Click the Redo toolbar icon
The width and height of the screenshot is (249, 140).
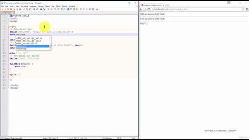click(37, 9)
